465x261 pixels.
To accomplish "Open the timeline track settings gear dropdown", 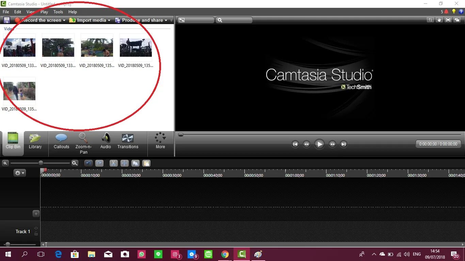I will coord(19,173).
